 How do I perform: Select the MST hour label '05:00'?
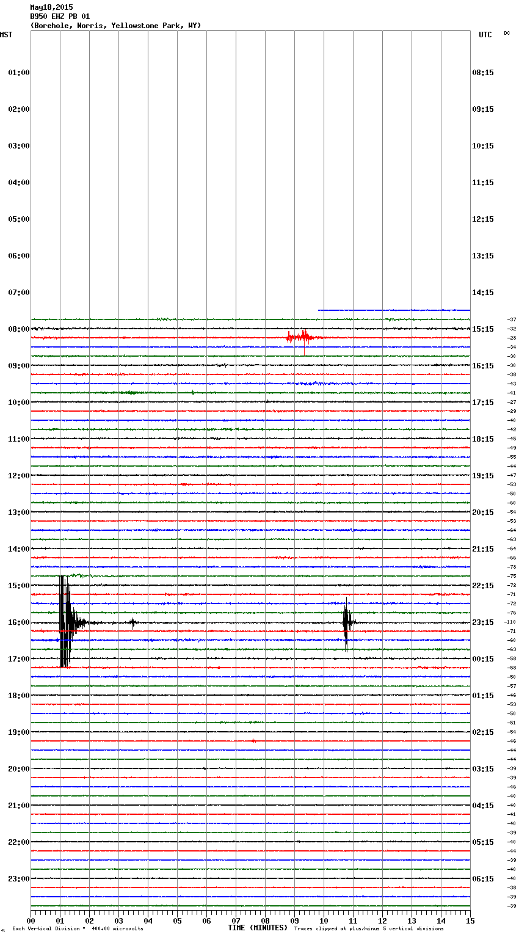tap(19, 219)
